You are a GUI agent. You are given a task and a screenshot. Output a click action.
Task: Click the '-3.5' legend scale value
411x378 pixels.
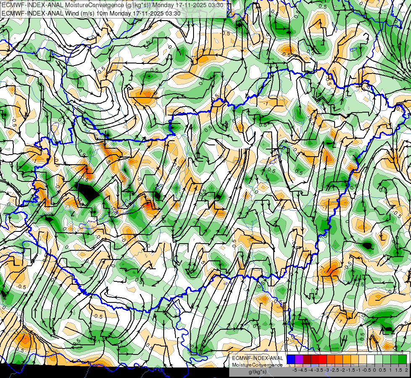[x=319, y=370]
